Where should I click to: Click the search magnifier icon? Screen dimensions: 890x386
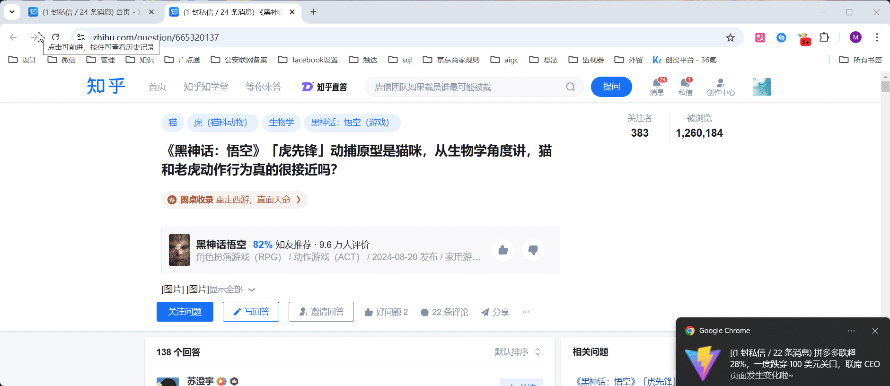(570, 87)
